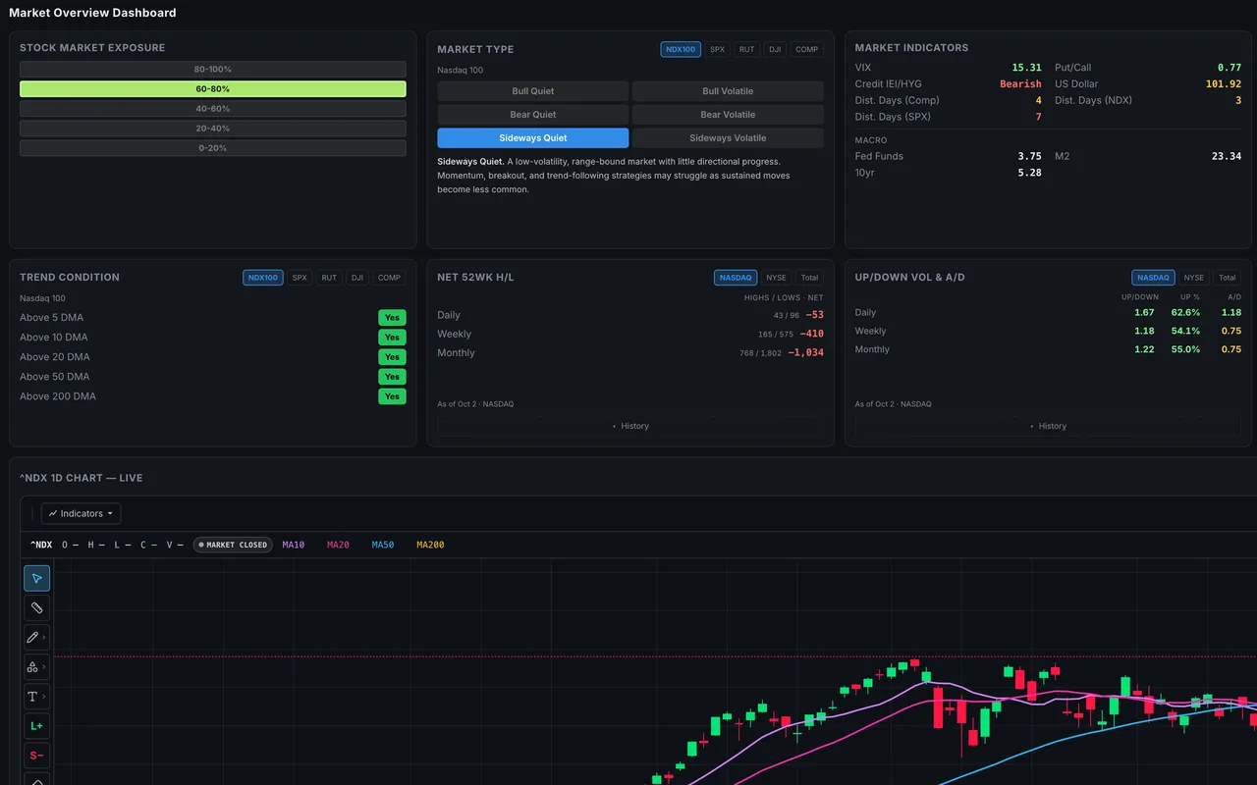Choose the Sideways Volatile market type
This screenshot has width=1257, height=785.
pos(728,138)
